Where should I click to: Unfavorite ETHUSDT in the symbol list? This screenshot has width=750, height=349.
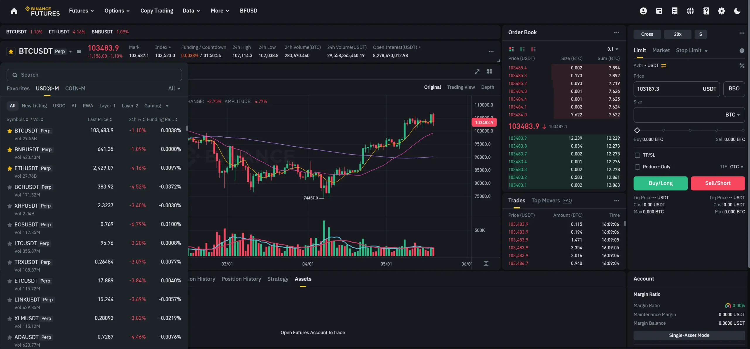pyautogui.click(x=10, y=168)
